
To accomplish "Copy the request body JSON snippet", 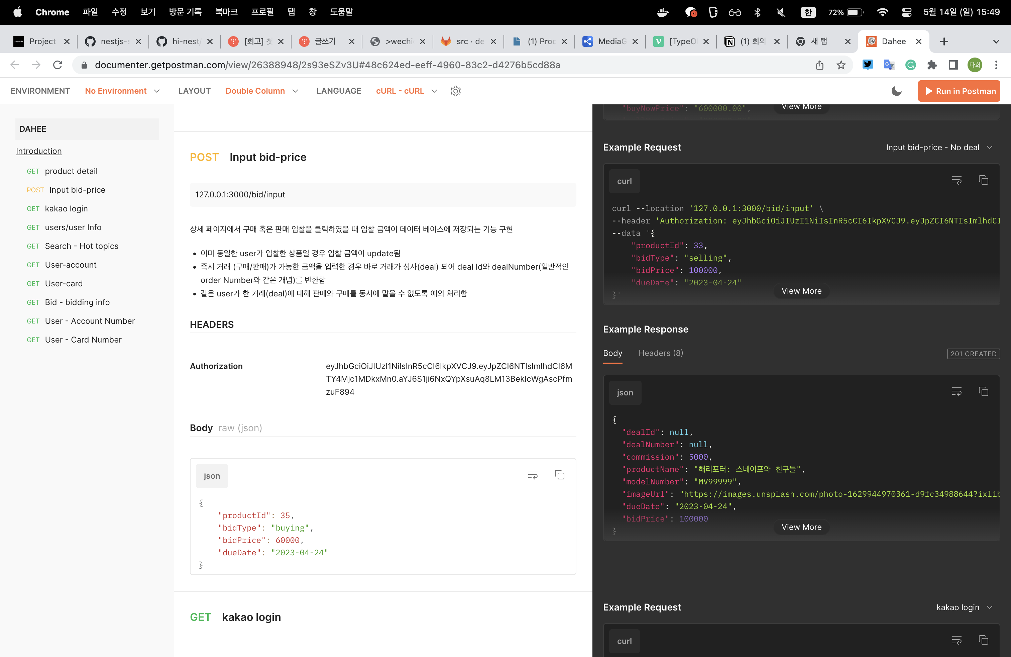I will pos(559,475).
